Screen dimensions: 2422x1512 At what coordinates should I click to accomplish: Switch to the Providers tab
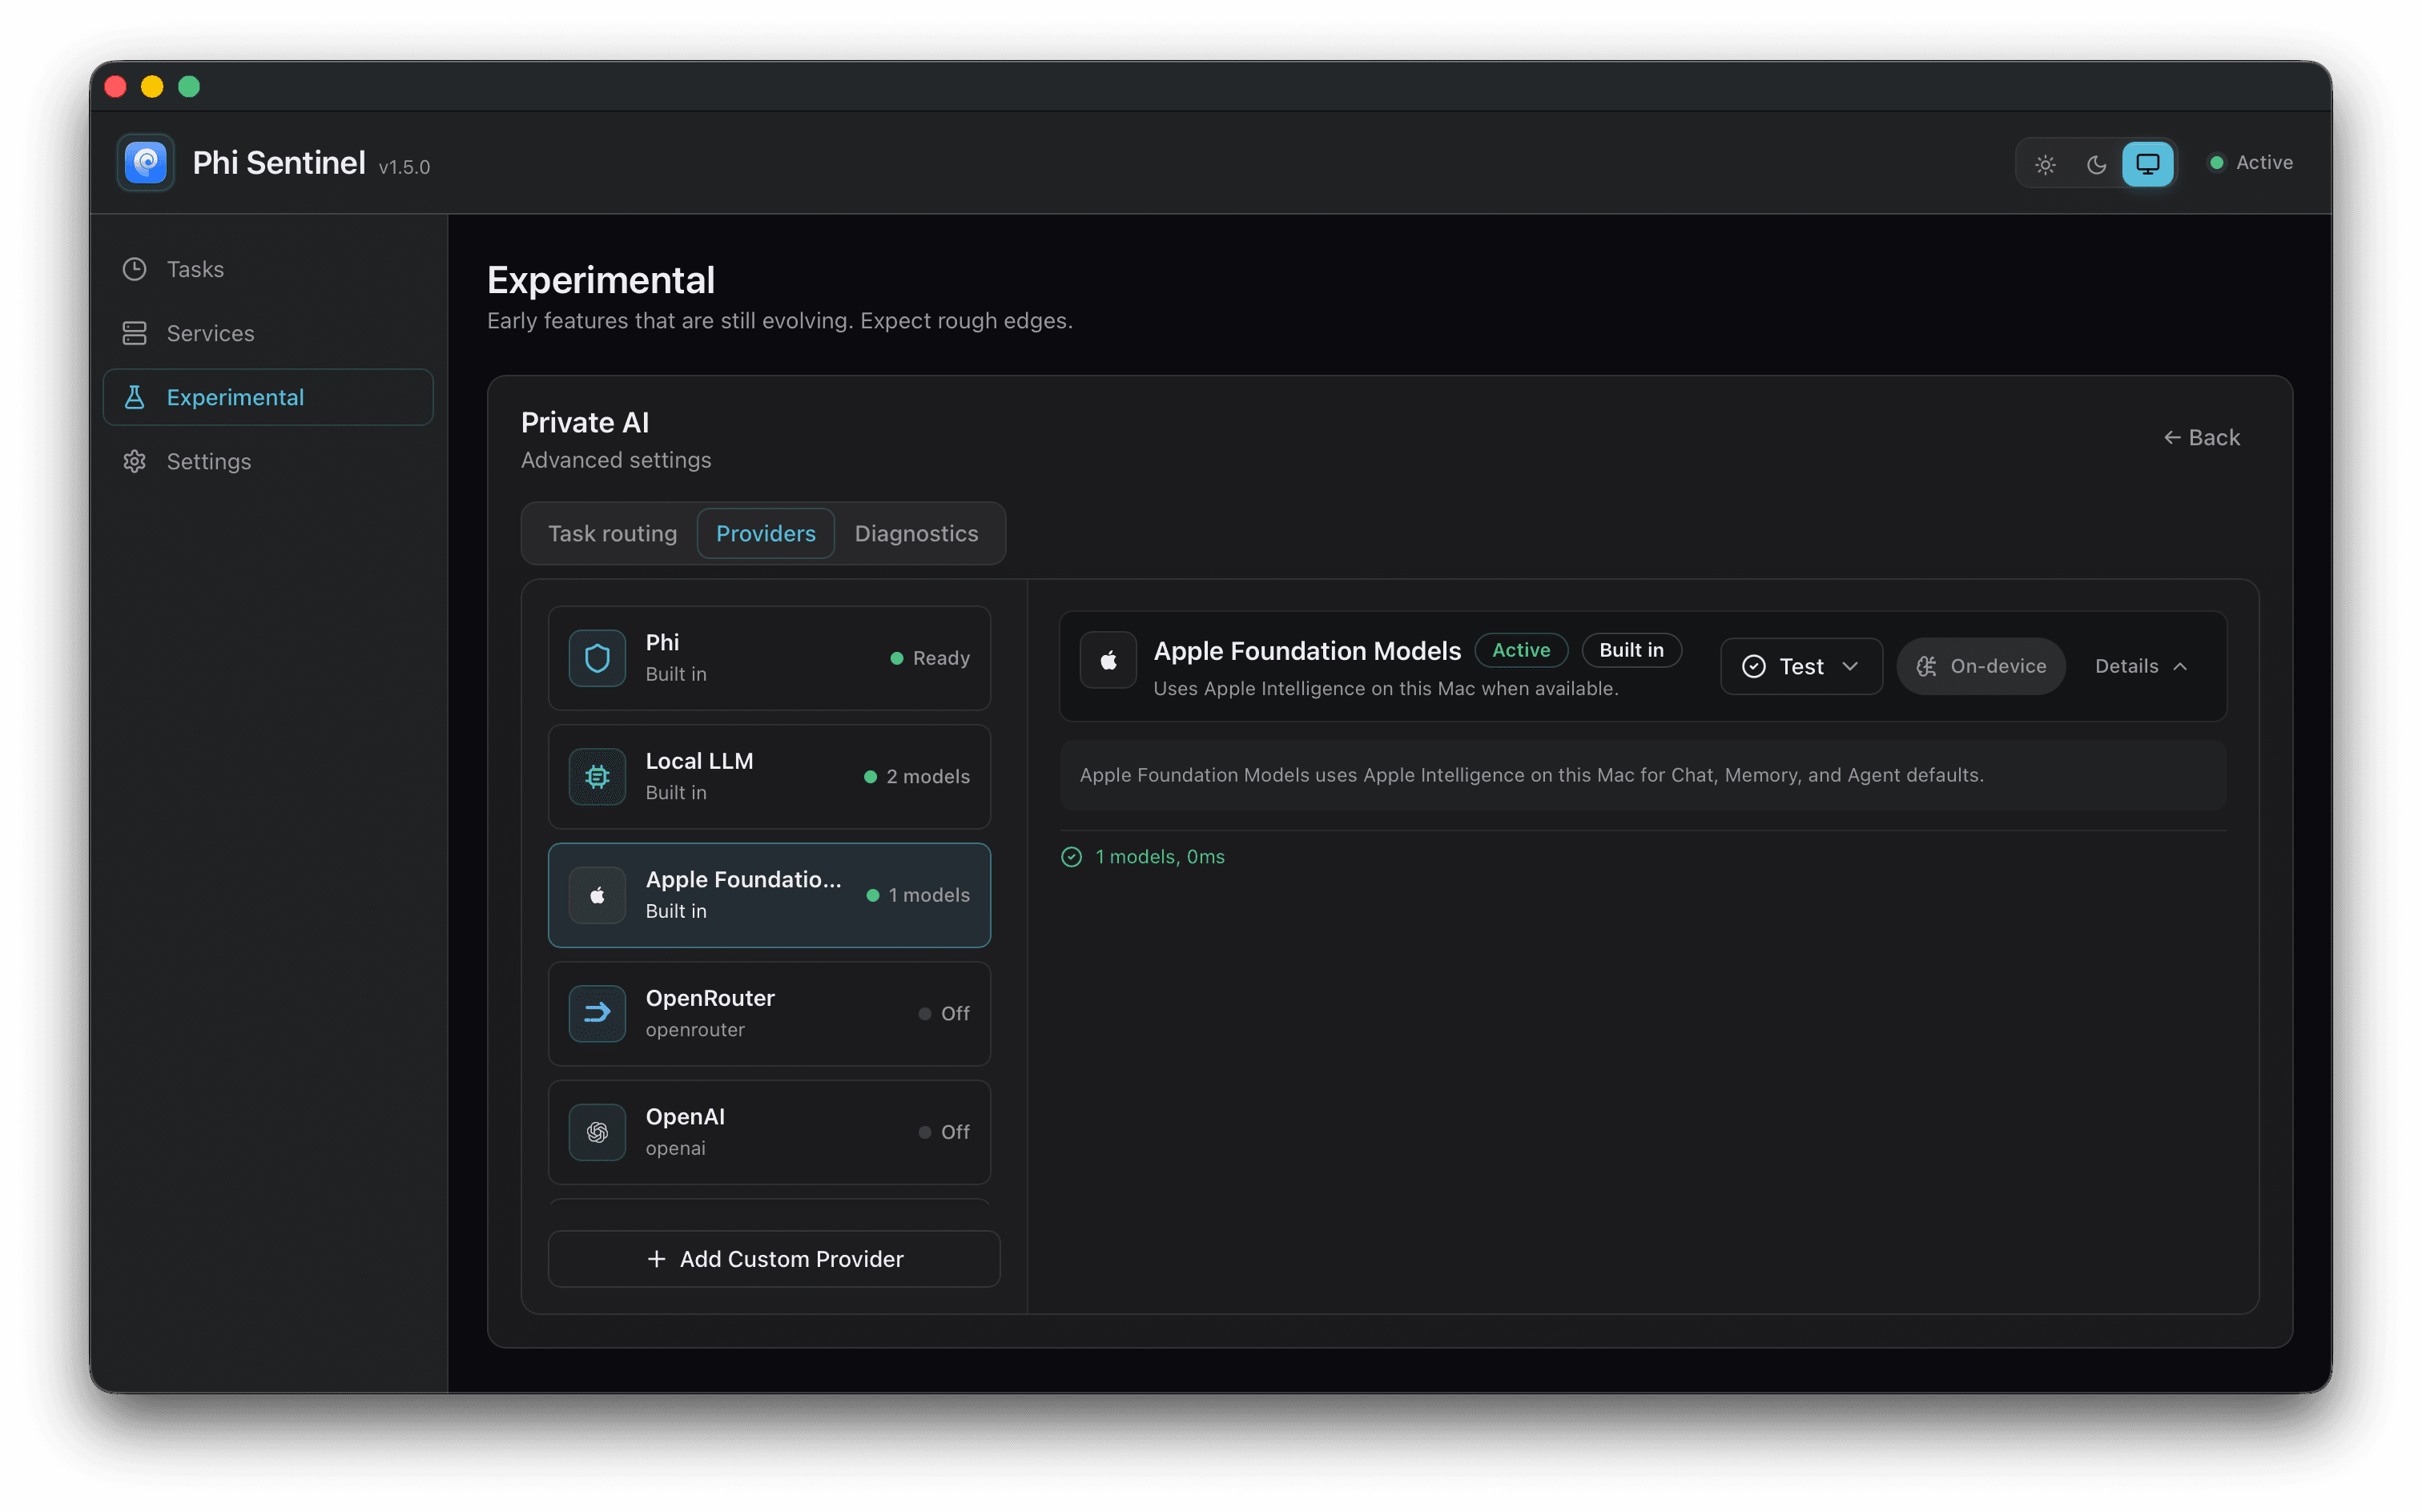[766, 533]
